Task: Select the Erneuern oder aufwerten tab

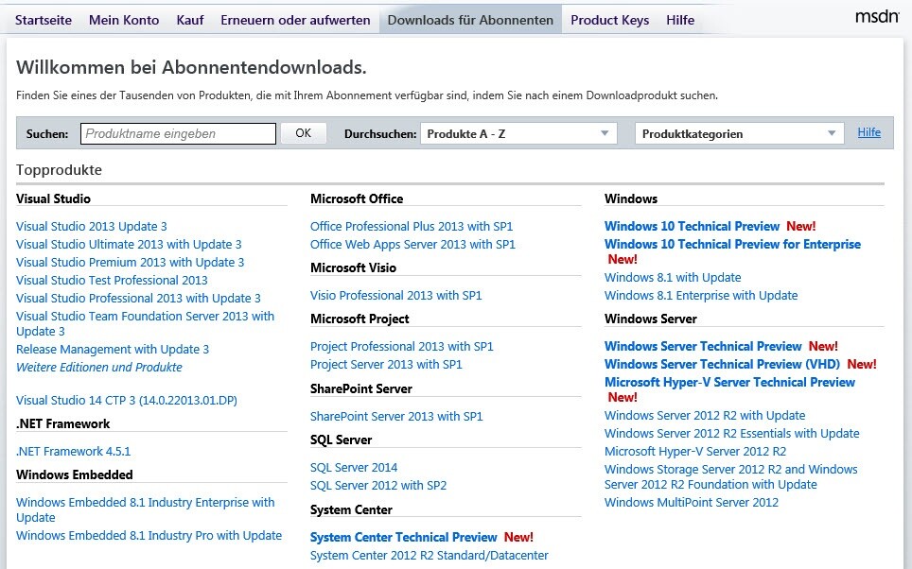Action: [x=295, y=20]
